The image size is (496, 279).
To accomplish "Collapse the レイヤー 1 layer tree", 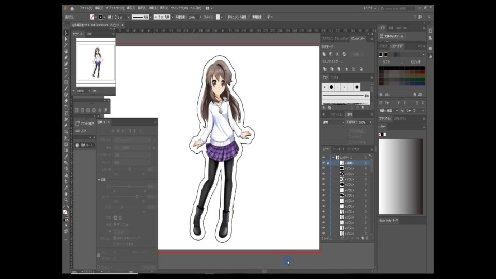I will (333, 157).
